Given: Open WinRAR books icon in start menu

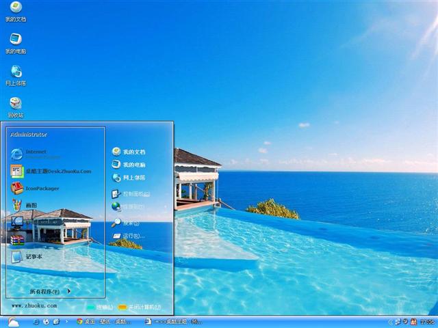Looking at the screenshot, I should pos(17,240).
